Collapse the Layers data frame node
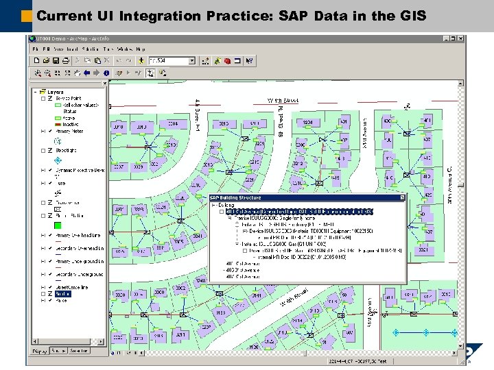This screenshot has height=370, width=494. [x=35, y=92]
